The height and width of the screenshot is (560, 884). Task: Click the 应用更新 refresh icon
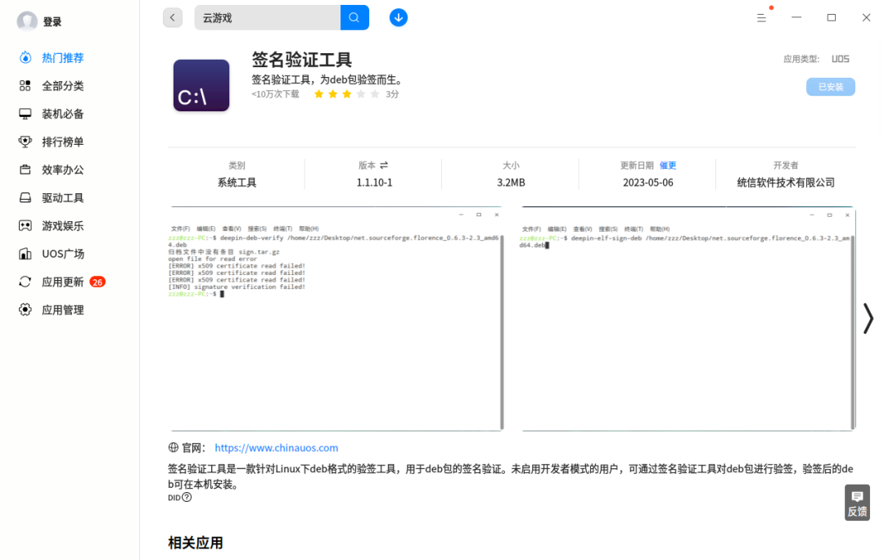pyautogui.click(x=25, y=282)
